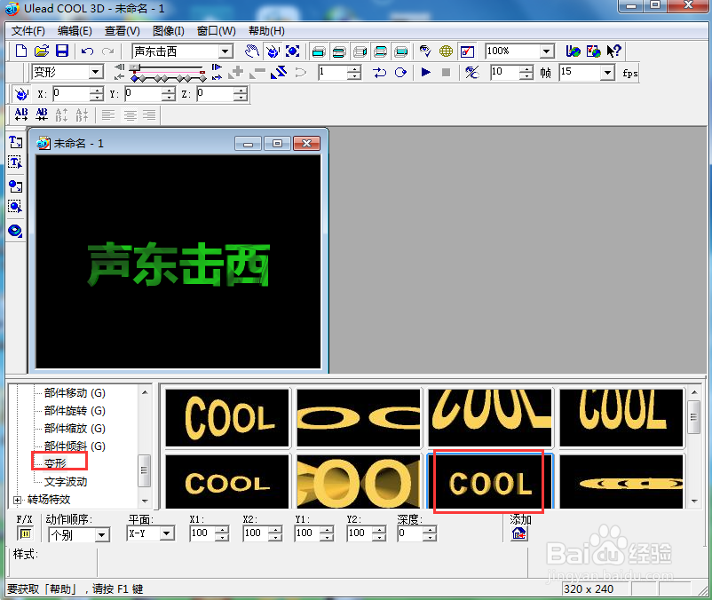Image resolution: width=712 pixels, height=600 pixels.
Task: Toggle the front bevel face button
Action: (x=339, y=51)
